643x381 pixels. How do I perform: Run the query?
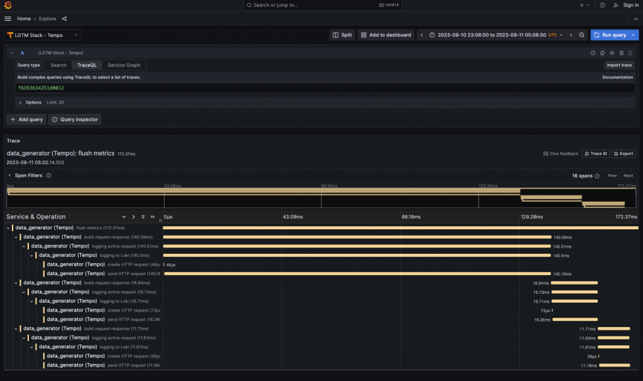(610, 35)
